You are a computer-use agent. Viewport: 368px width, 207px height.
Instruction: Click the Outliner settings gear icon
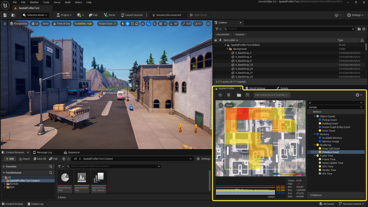pyautogui.click(x=364, y=29)
